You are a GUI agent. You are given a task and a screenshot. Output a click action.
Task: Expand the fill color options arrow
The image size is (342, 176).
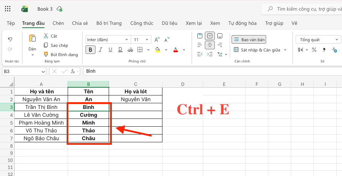(x=166, y=50)
